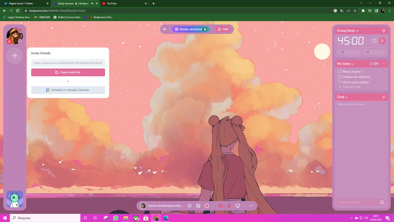Click the invite link URL field
394x222 pixels.
point(68,63)
